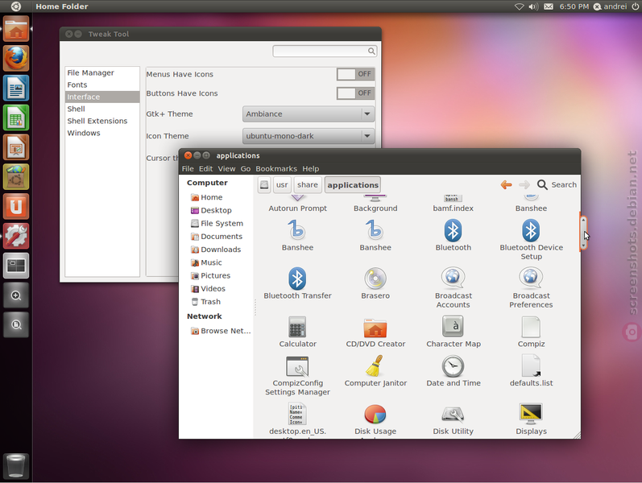Image resolution: width=642 pixels, height=483 pixels.
Task: Click the Search button in file manager
Action: [557, 184]
